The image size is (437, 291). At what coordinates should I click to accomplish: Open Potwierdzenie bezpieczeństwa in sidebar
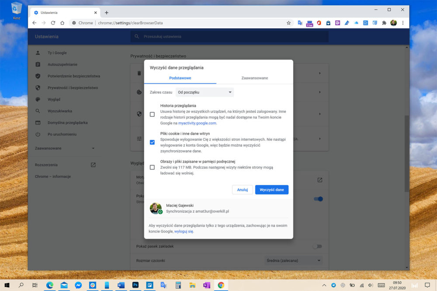(73, 76)
